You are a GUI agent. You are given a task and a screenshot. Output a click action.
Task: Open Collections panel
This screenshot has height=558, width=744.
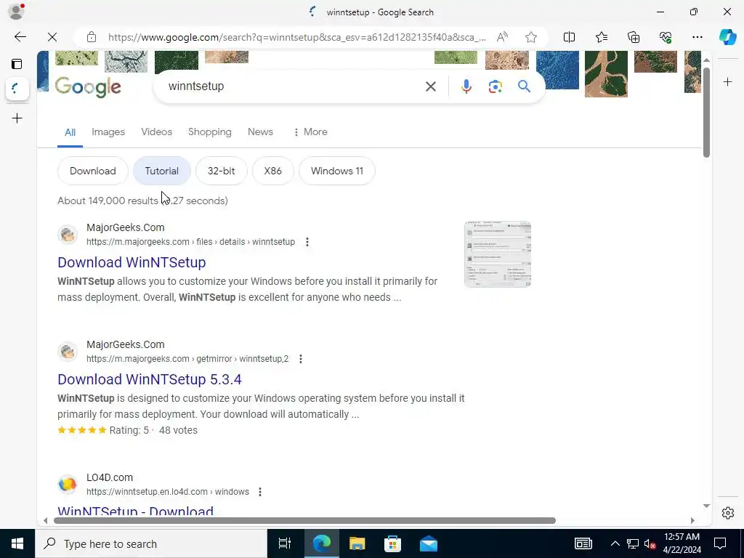pos(634,37)
